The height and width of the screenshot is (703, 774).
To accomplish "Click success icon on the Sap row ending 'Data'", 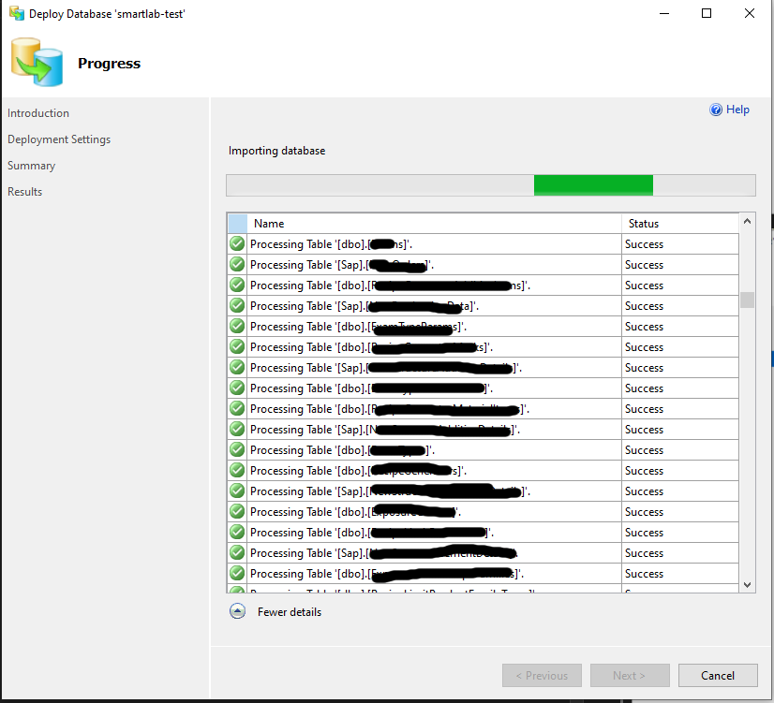I will (x=237, y=306).
